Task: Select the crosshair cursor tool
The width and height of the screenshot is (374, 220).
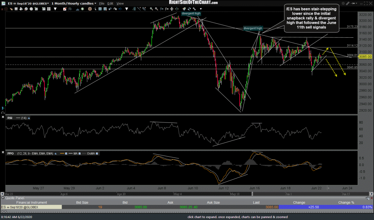Action: tap(6, 9)
